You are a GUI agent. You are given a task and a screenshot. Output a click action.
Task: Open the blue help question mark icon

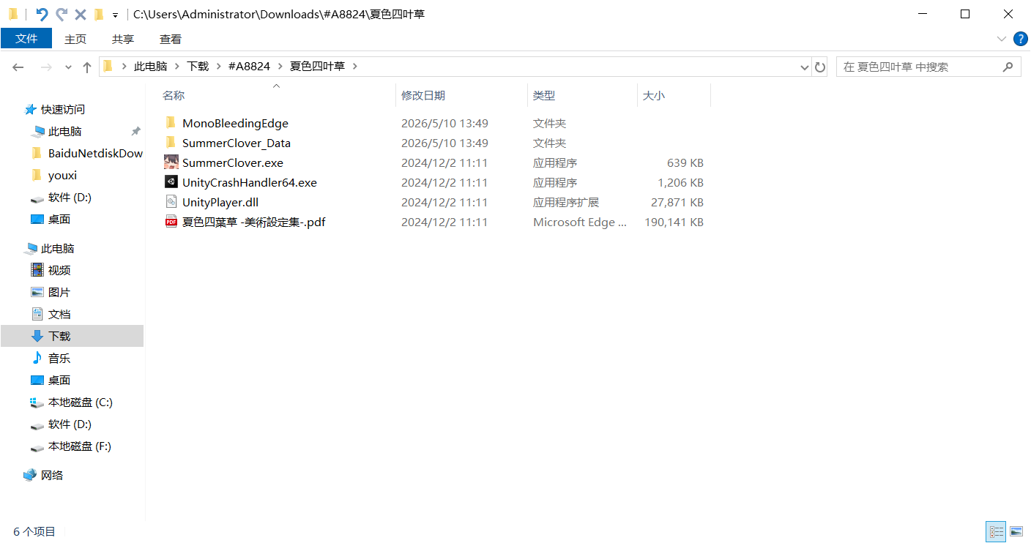[1020, 39]
